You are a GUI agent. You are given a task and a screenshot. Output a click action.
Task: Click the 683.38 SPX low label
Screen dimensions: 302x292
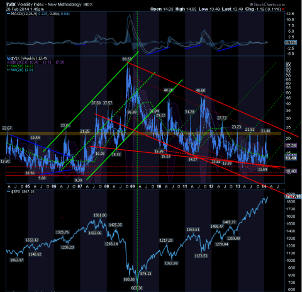pos(137,288)
